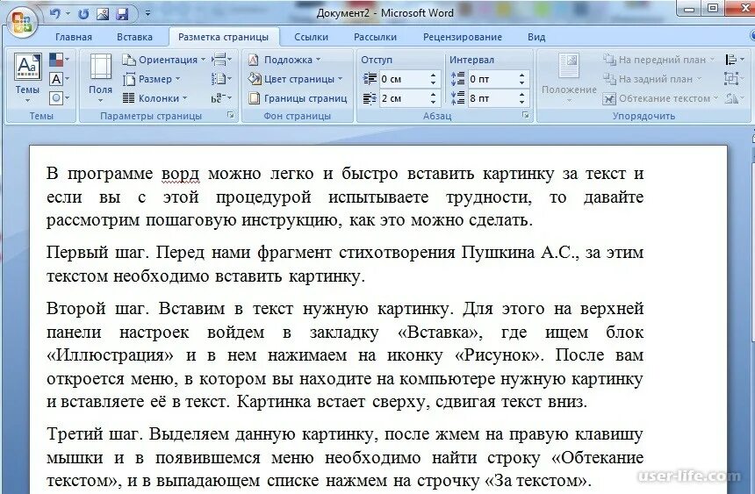Click the insert picture icon in quick access toolbar
The image size is (755, 494).
click(x=103, y=14)
